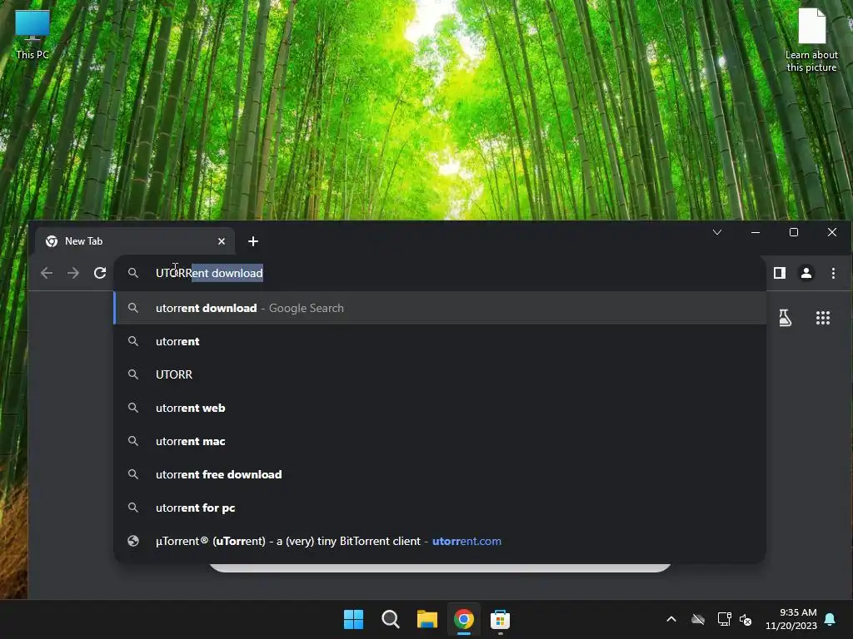Open Microsoft Store from the taskbar
The image size is (853, 639).
point(500,619)
